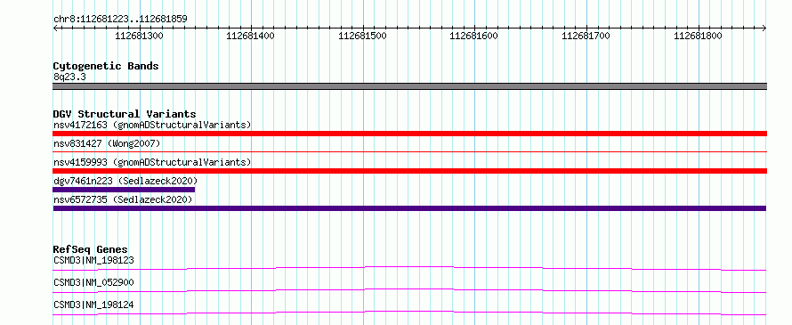
Task: Click the gray 8q23.3 cytogenetic band bar
Action: pyautogui.click(x=410, y=86)
